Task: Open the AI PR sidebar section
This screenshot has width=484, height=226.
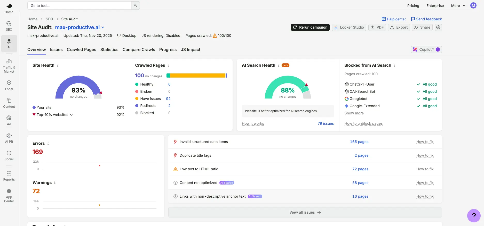Action: click(9, 138)
